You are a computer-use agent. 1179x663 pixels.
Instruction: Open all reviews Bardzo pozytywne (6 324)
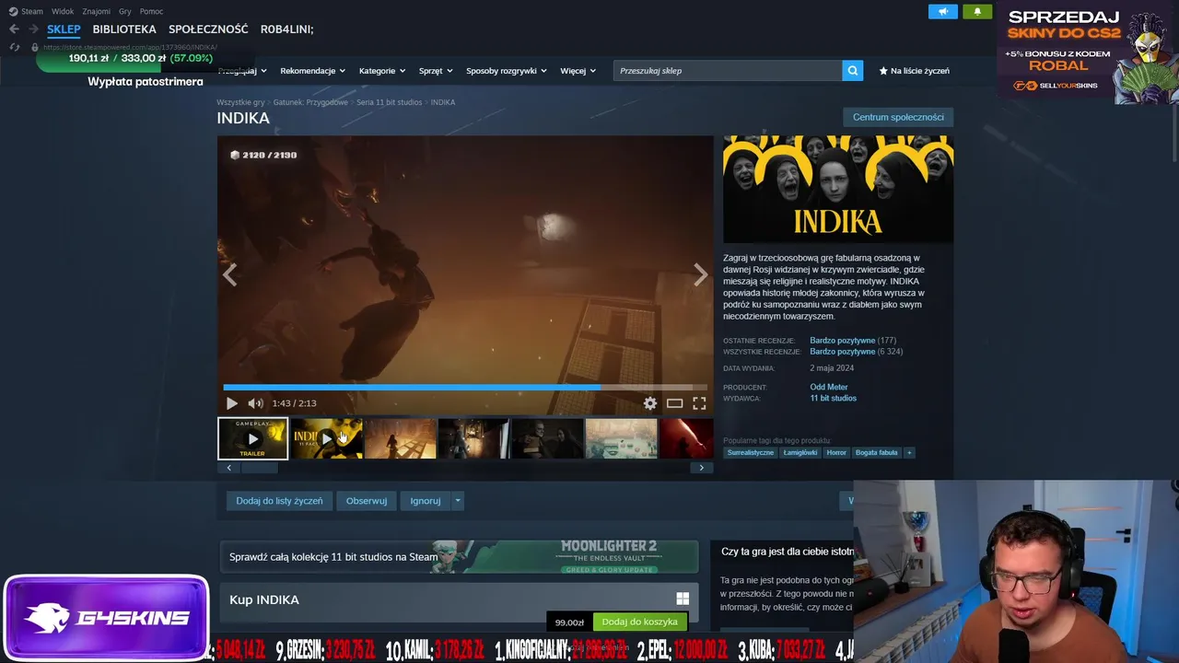pos(857,352)
